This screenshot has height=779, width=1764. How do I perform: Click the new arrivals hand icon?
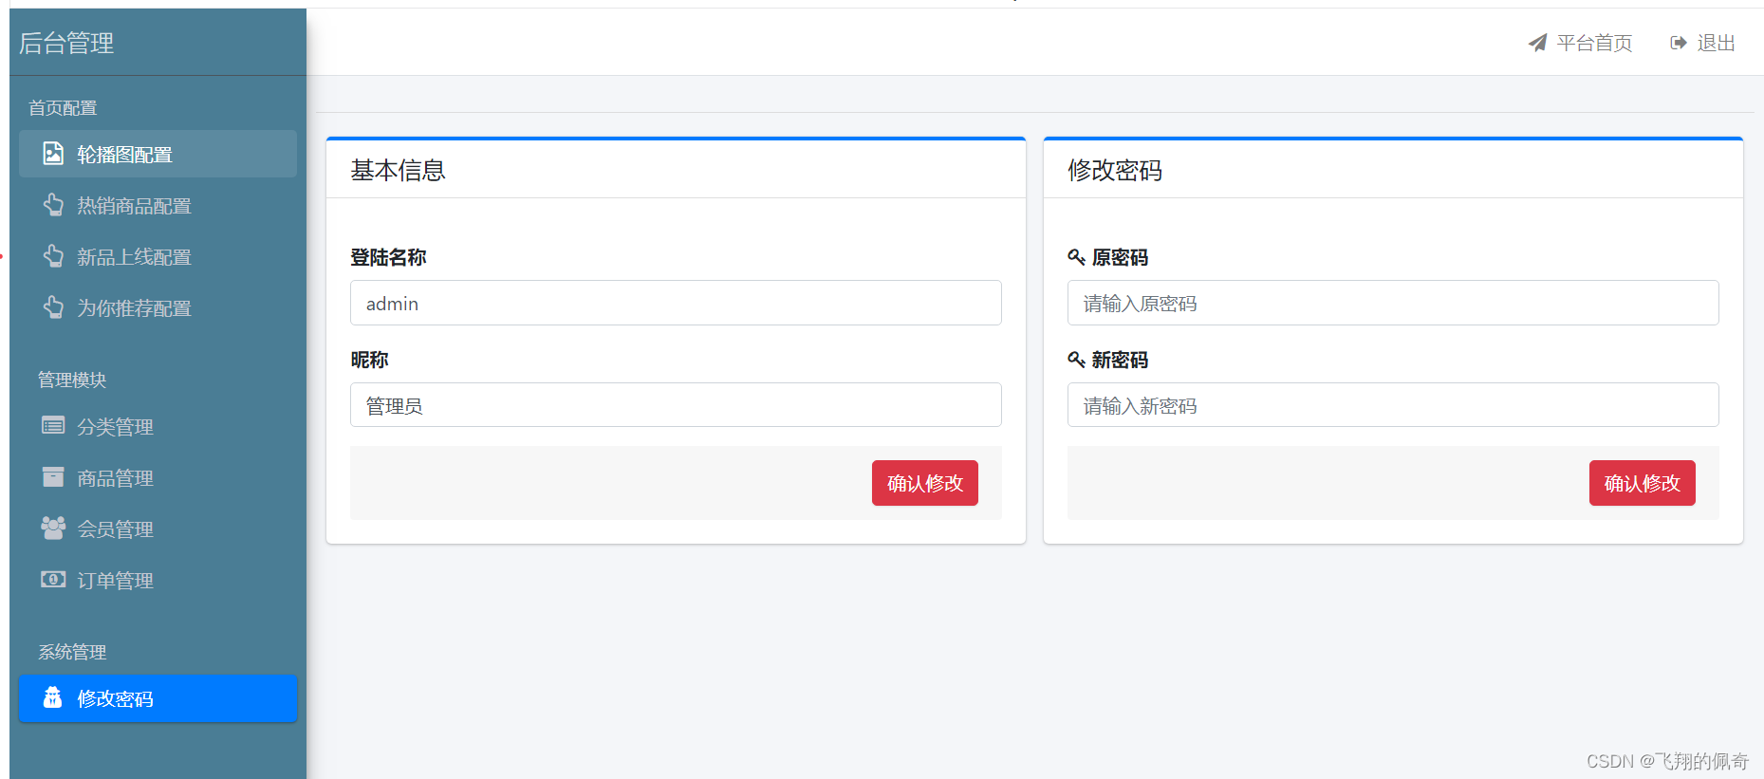click(53, 256)
